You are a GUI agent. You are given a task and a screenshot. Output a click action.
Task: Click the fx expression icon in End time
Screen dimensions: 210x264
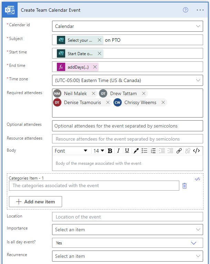tap(61, 67)
